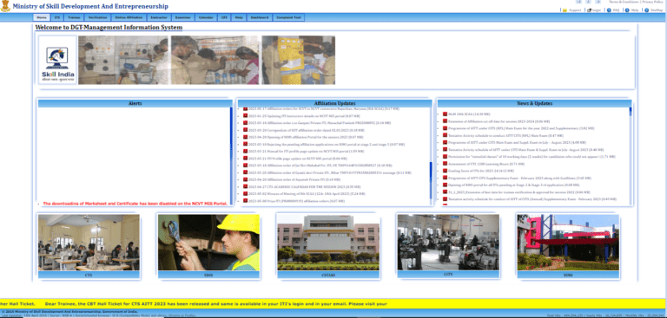Click the top-right Help question icon

pos(627,10)
